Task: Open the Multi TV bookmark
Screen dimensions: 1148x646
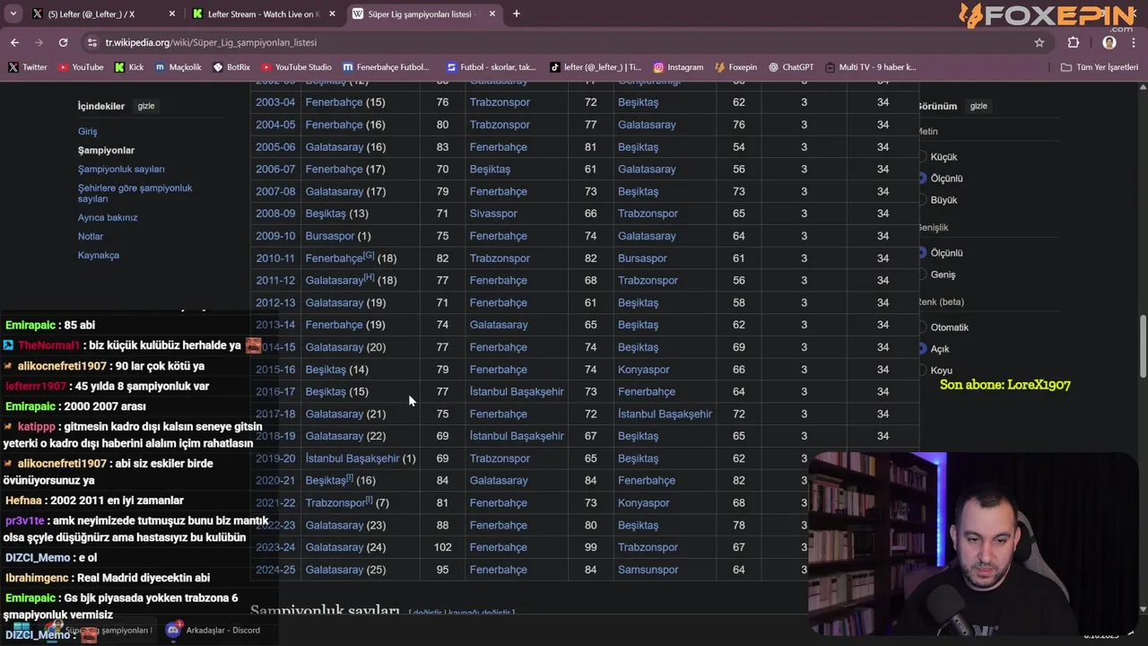Action: pos(870,67)
